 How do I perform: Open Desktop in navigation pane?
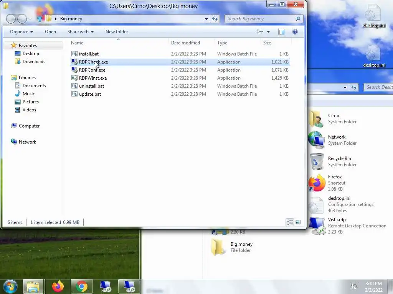(31, 54)
